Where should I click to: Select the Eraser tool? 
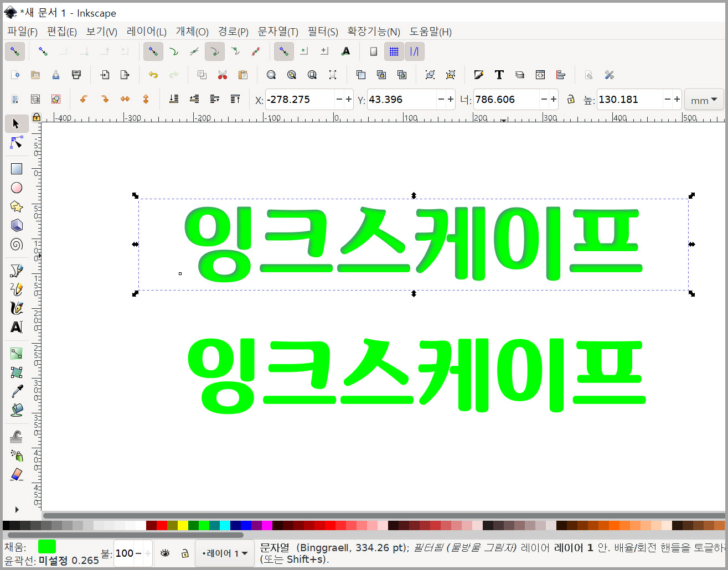point(17,474)
